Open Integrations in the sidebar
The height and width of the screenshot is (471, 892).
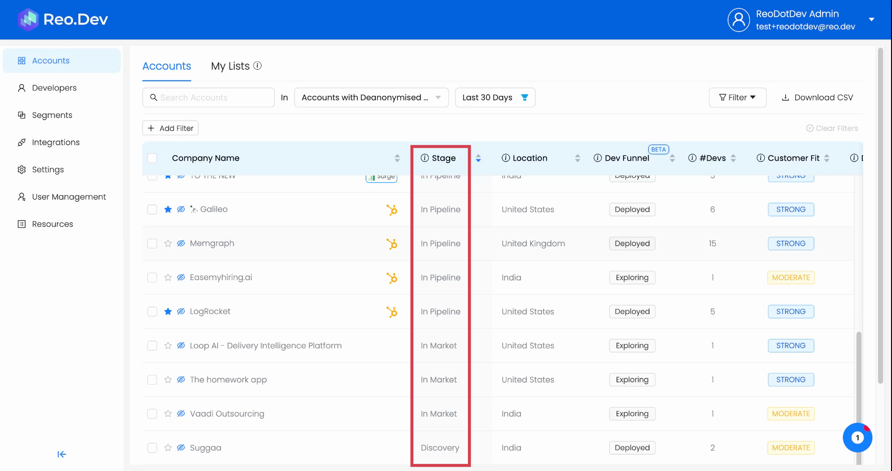(x=56, y=143)
